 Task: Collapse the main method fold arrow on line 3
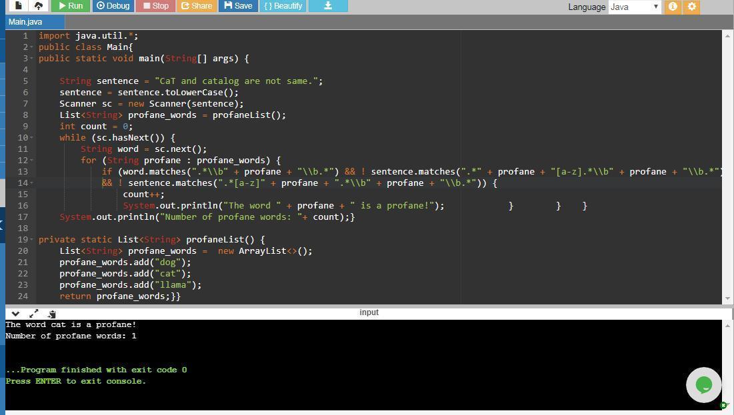(31, 59)
